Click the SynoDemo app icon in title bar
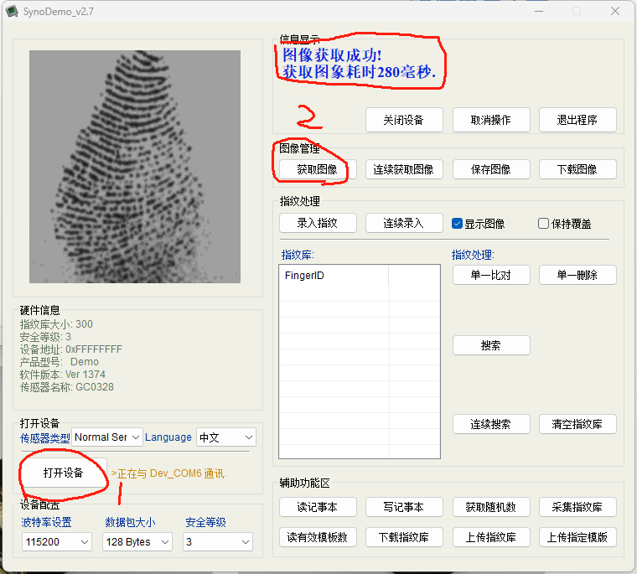The height and width of the screenshot is (574, 637). tap(12, 11)
